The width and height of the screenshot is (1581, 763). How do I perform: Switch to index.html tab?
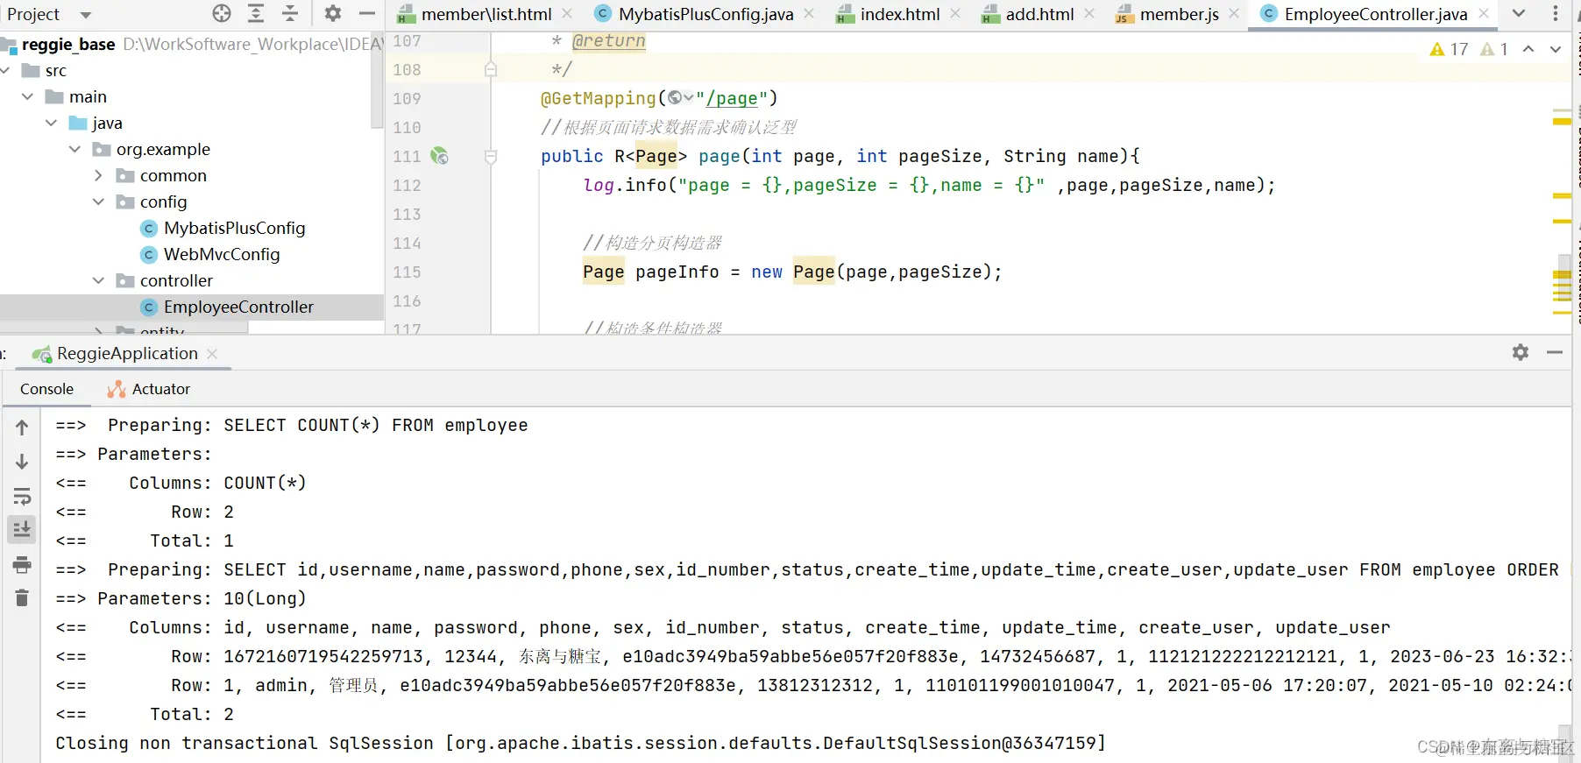tap(890, 14)
